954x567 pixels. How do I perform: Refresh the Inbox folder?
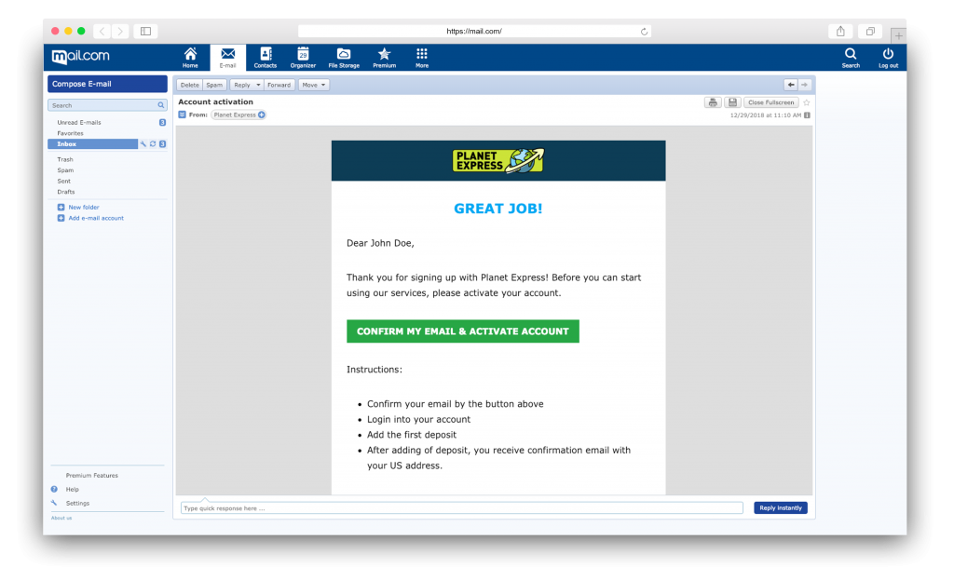pyautogui.click(x=153, y=144)
